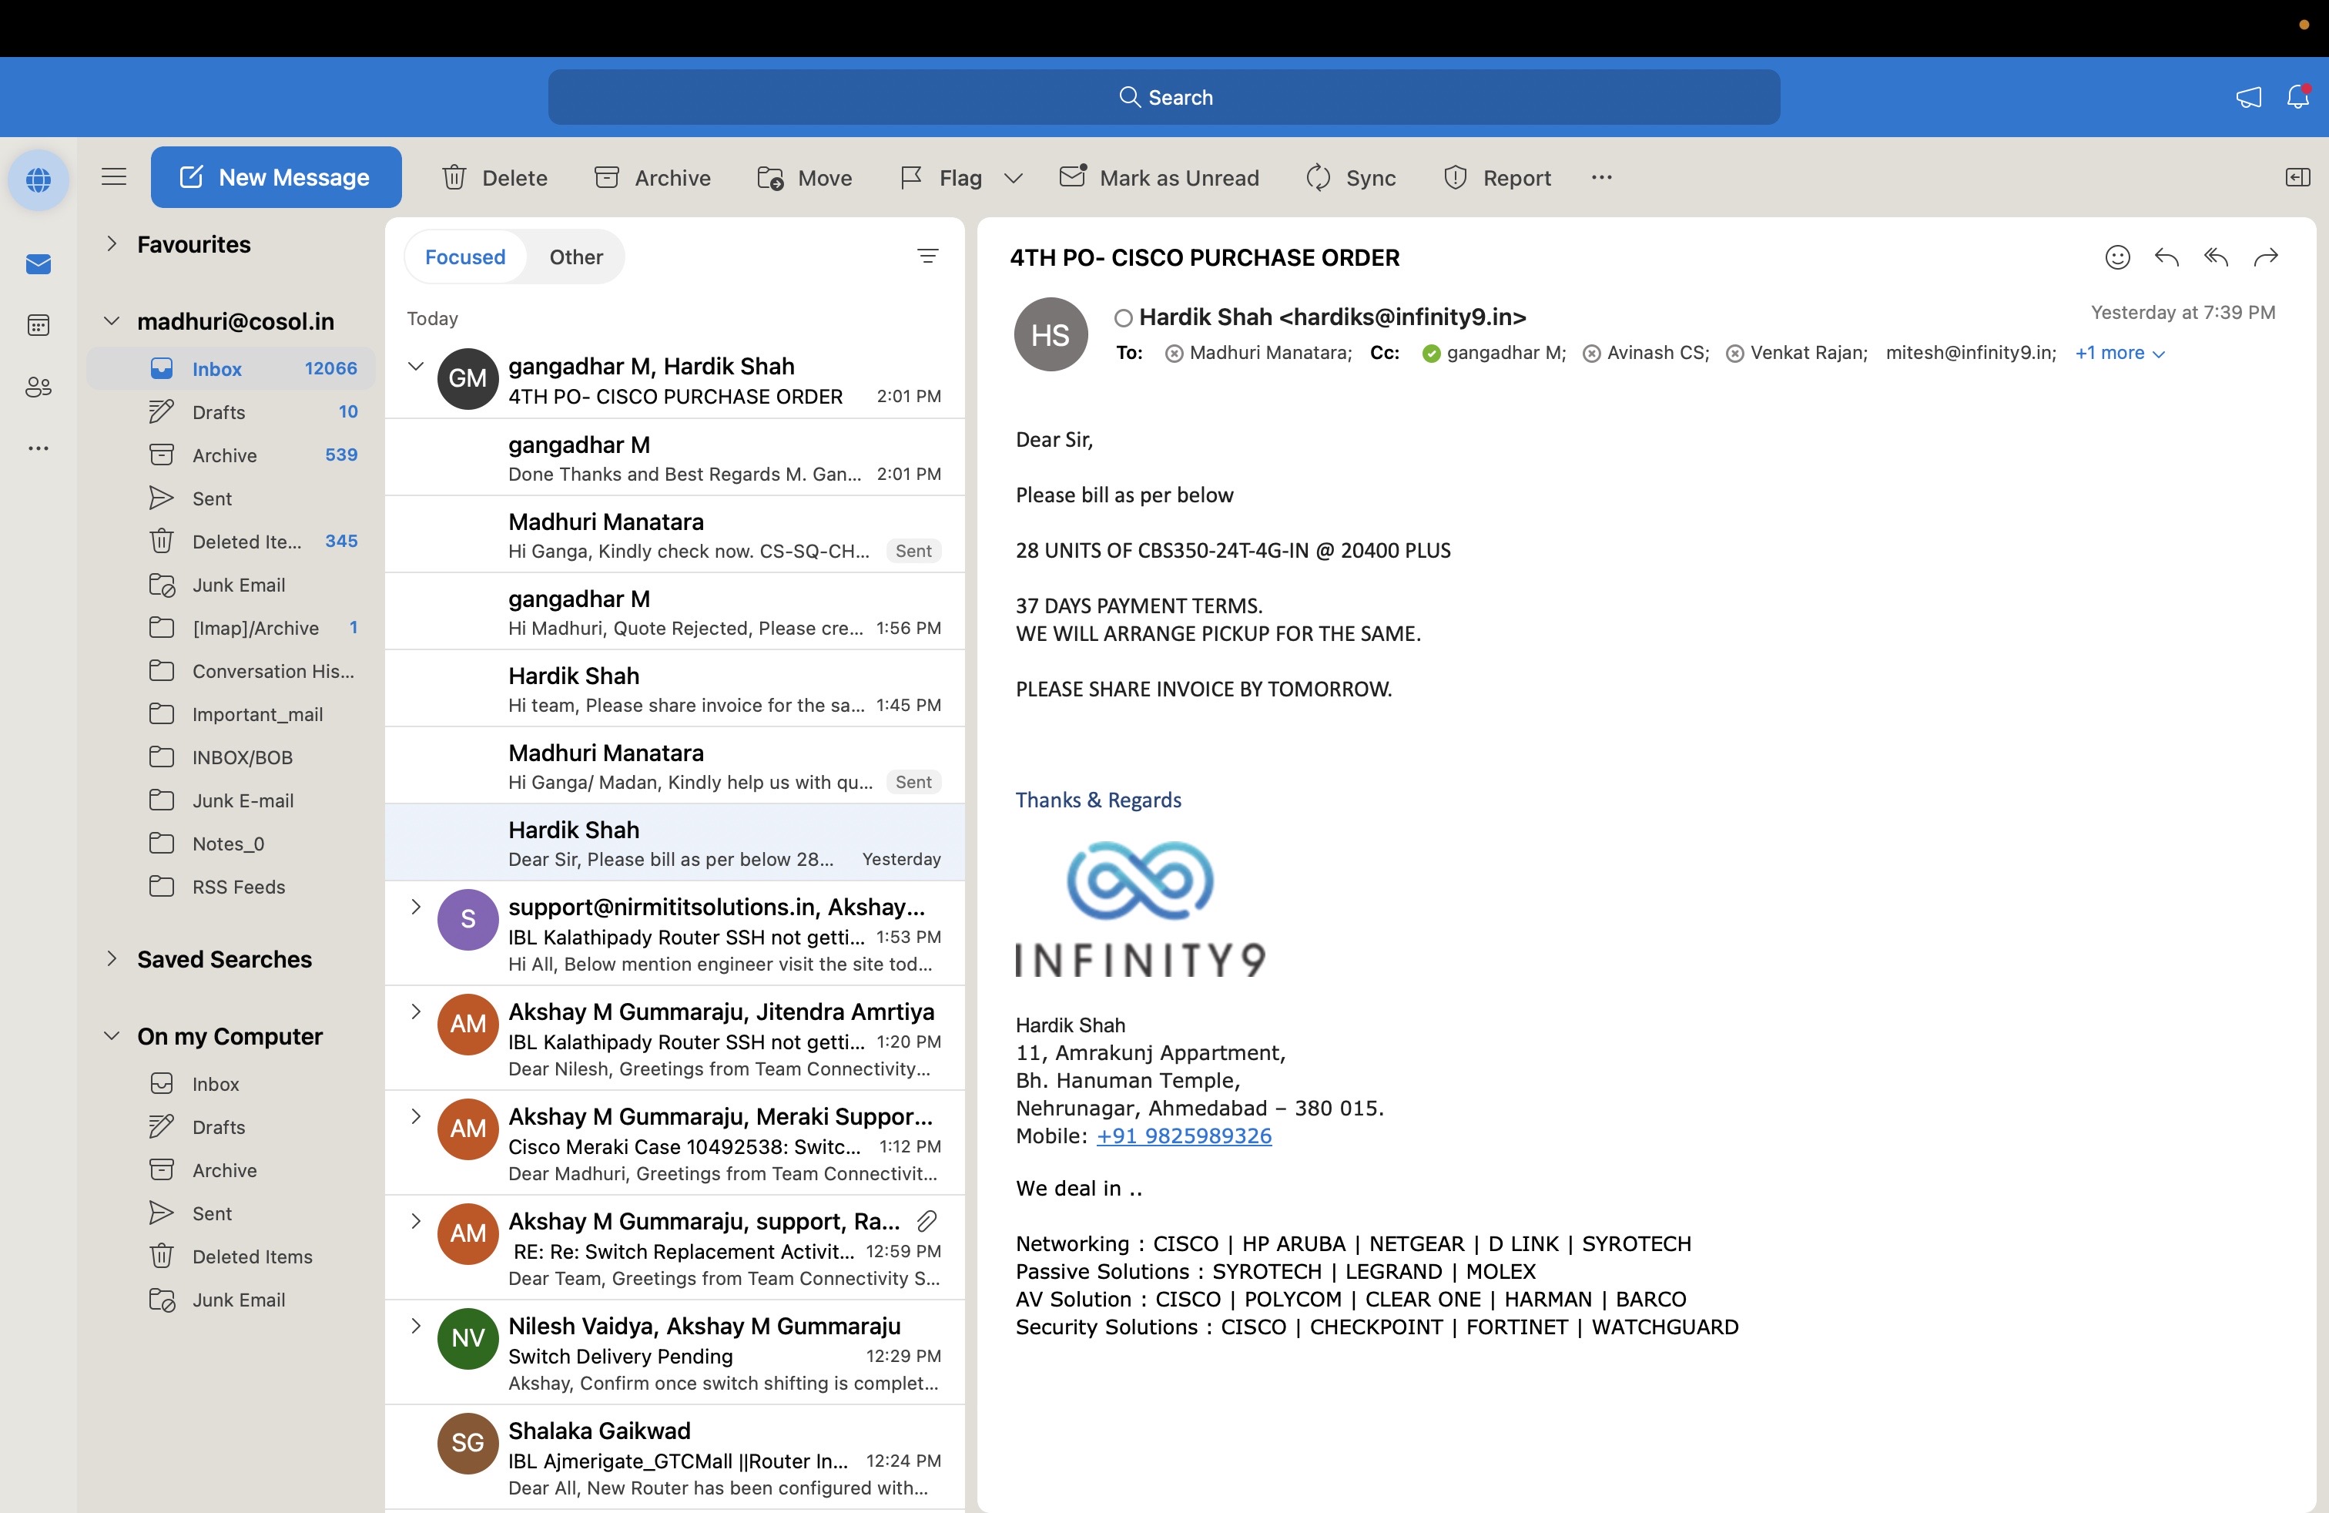
Task: Open the emoji reaction icon on email
Action: click(2116, 257)
